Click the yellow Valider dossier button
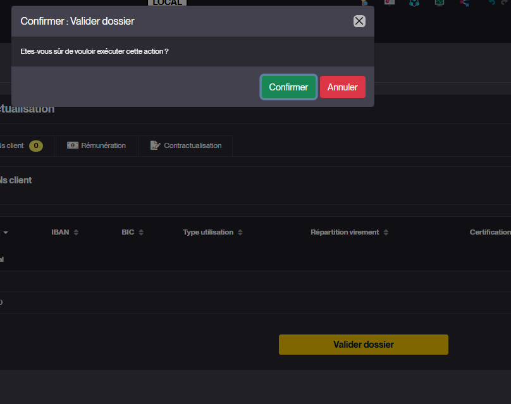 coord(363,345)
